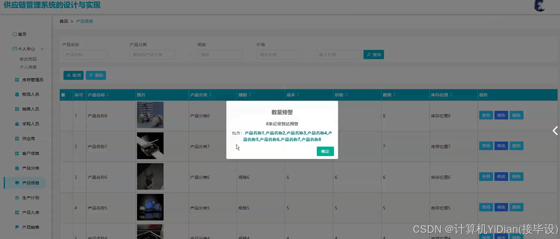Click 查看 for row 产品名称7
560x239 pixels.
pyautogui.click(x=486, y=146)
